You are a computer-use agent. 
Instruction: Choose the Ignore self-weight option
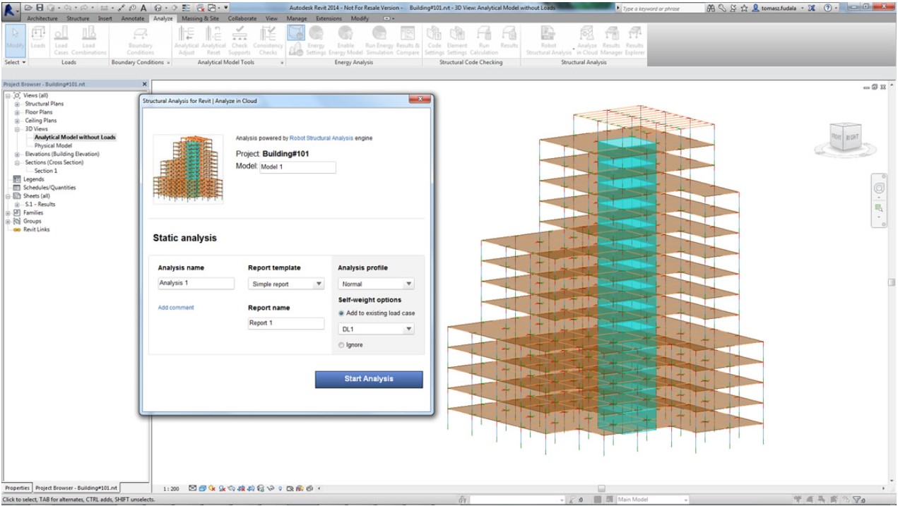341,344
